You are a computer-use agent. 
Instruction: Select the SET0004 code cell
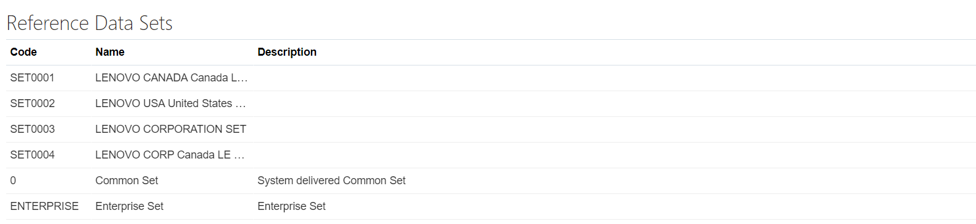click(33, 155)
